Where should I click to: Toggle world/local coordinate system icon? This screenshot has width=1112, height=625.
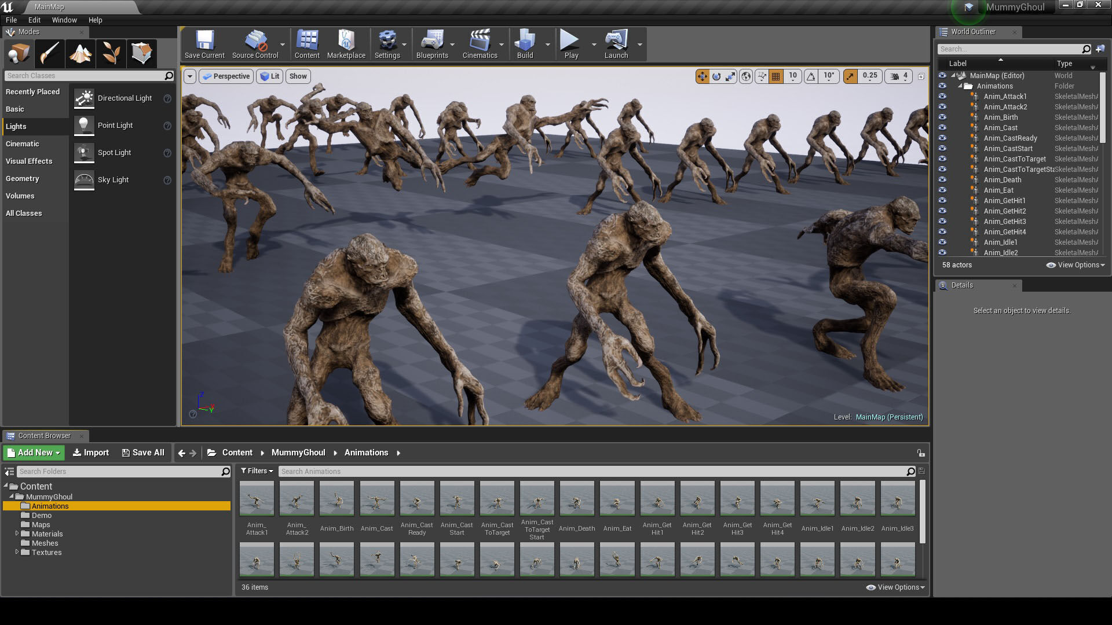click(746, 76)
